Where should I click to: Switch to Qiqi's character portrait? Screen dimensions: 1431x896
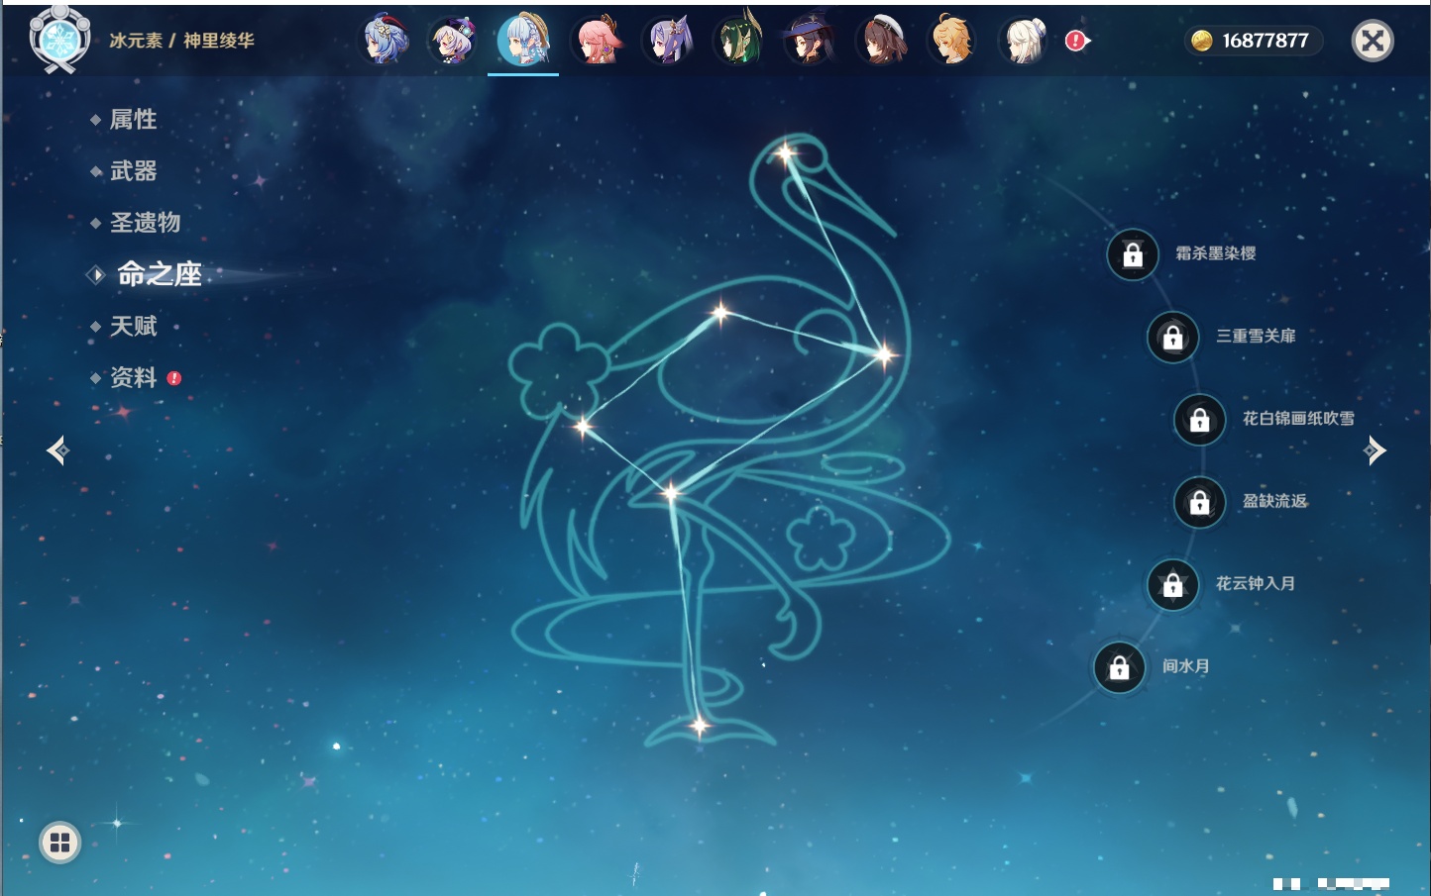[x=453, y=41]
